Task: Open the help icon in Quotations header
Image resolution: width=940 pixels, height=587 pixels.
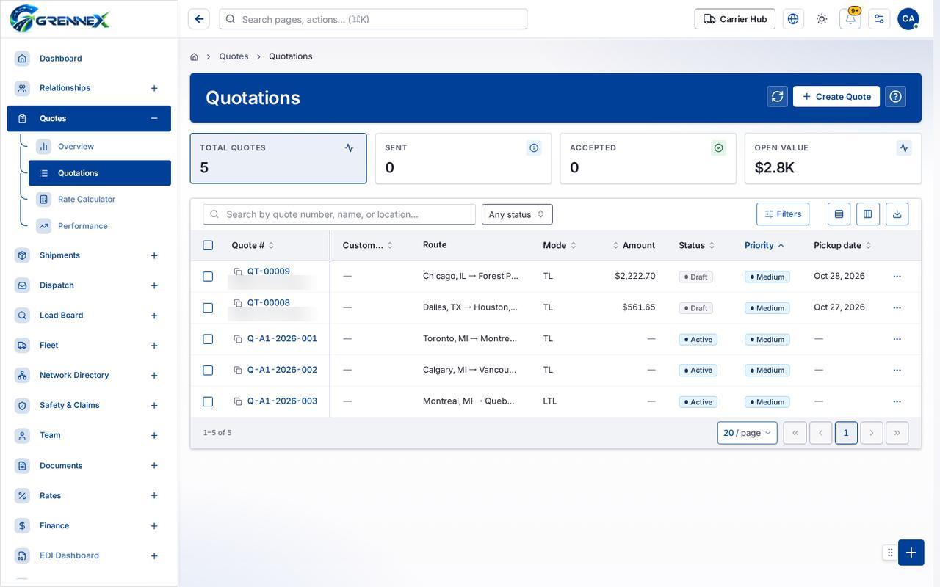Action: (x=895, y=96)
